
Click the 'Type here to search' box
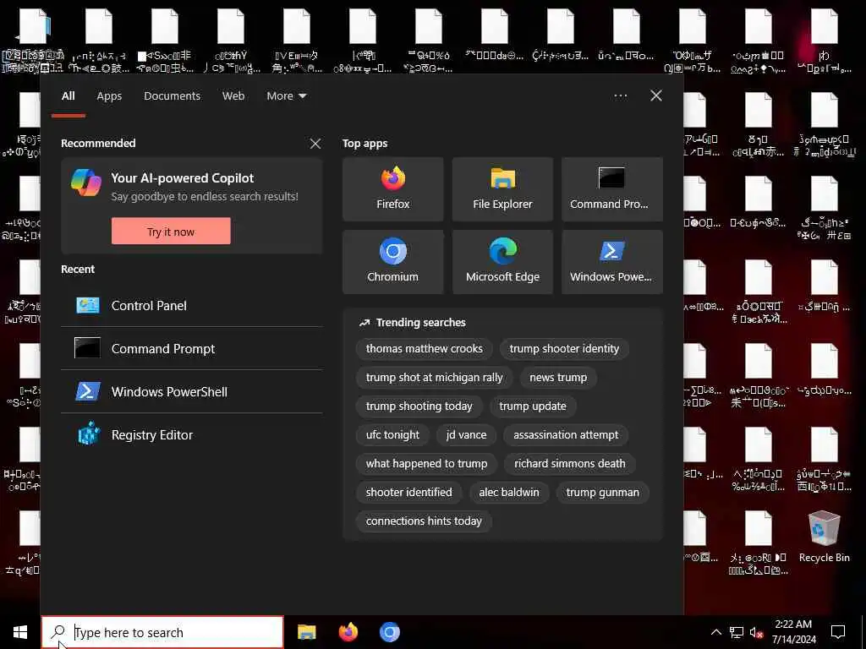162,632
